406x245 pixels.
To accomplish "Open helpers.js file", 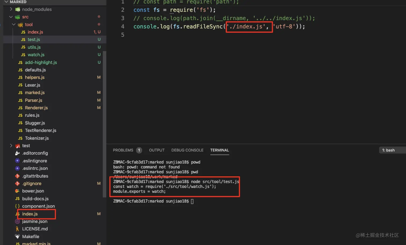I will (x=35, y=77).
